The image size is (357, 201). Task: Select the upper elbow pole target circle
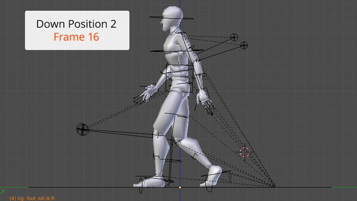click(234, 37)
